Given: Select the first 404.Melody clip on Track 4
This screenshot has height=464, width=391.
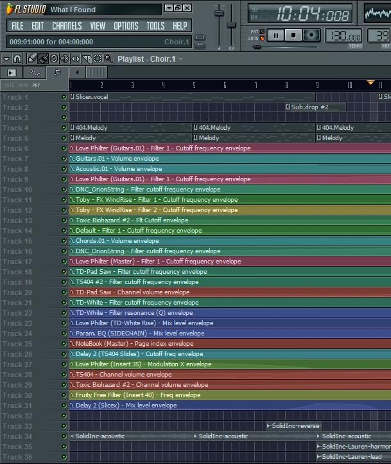Looking at the screenshot, I should pos(130,128).
